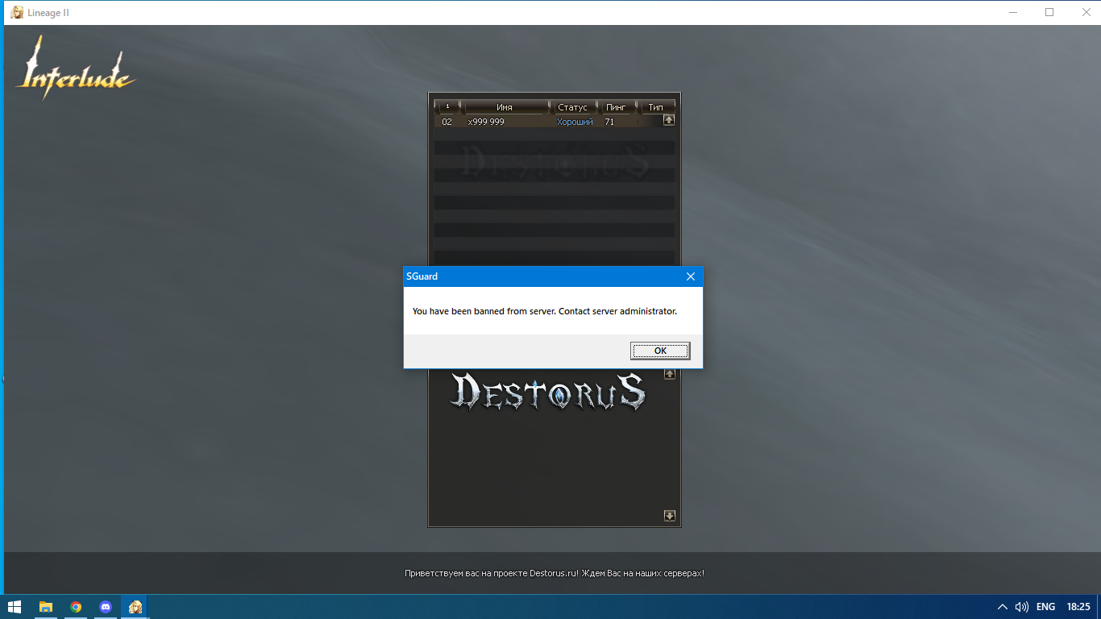Minimize the Lineage II window
Screen dimensions: 1101x619
[1013, 12]
